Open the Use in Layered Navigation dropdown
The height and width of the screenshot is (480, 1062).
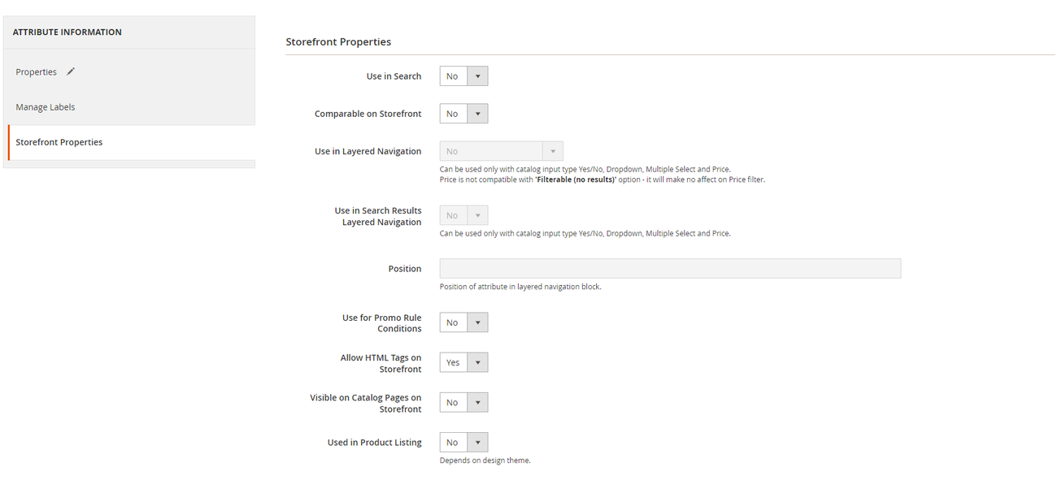pos(553,151)
